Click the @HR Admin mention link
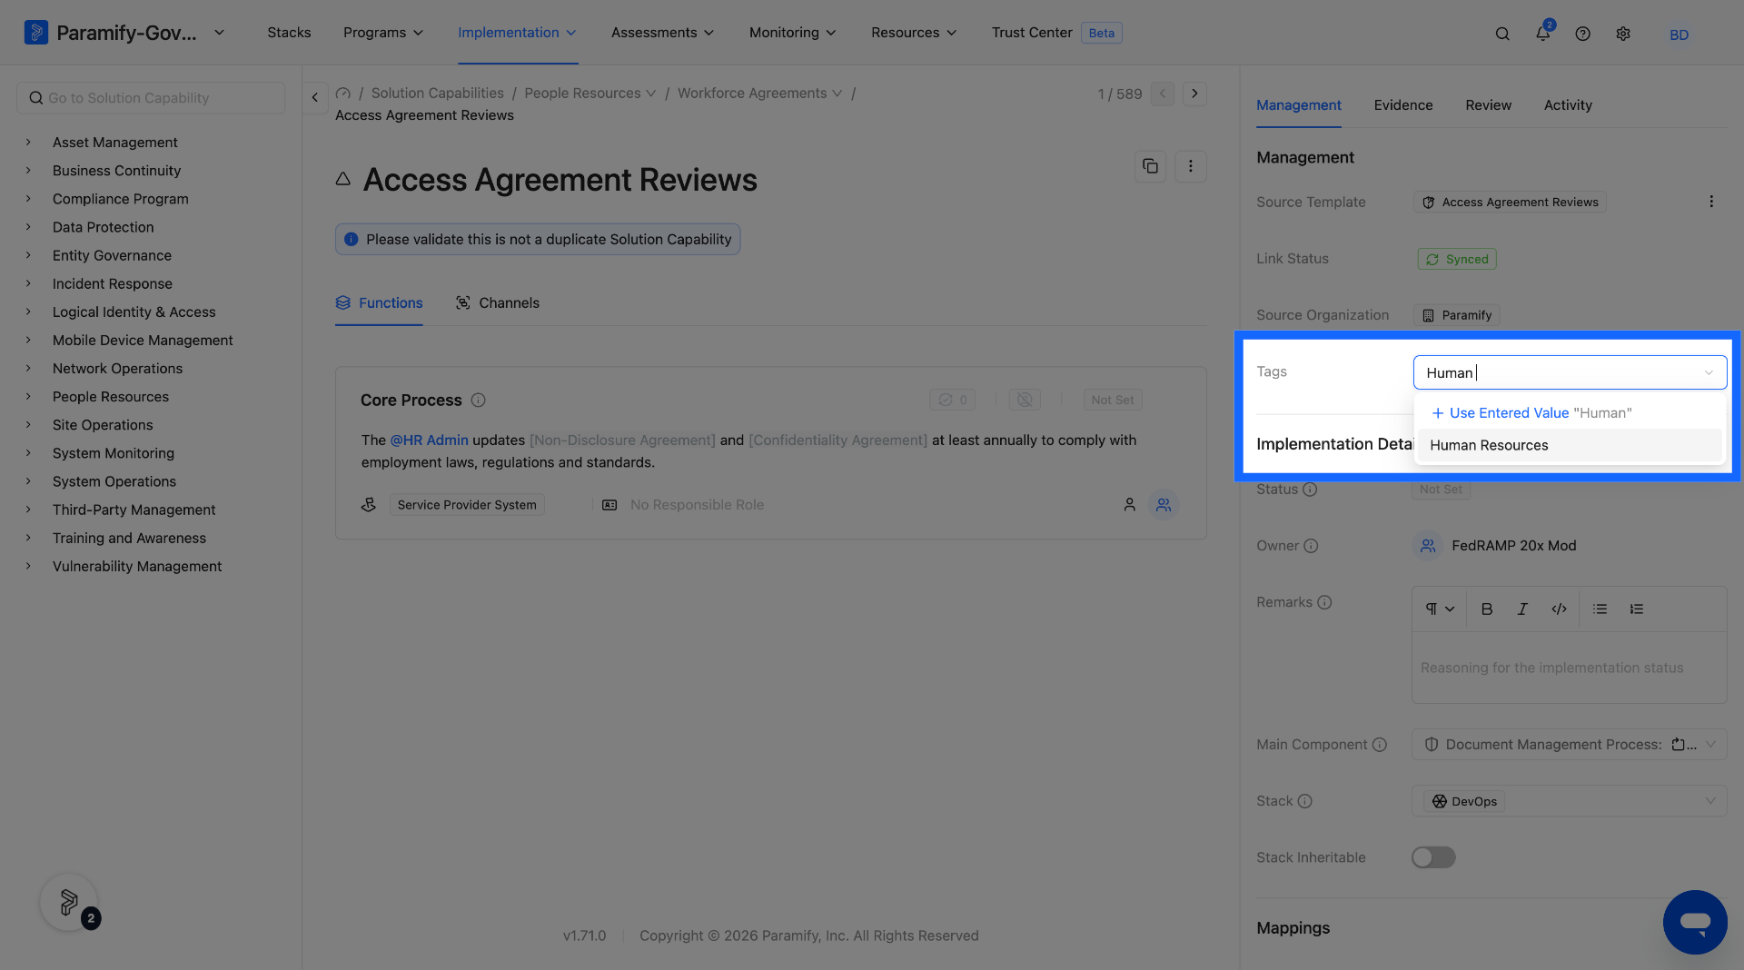The height and width of the screenshot is (970, 1744). coord(429,440)
